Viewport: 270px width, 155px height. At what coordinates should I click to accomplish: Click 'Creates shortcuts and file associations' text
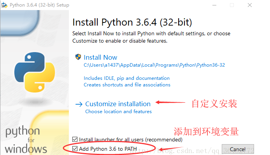click(127, 85)
